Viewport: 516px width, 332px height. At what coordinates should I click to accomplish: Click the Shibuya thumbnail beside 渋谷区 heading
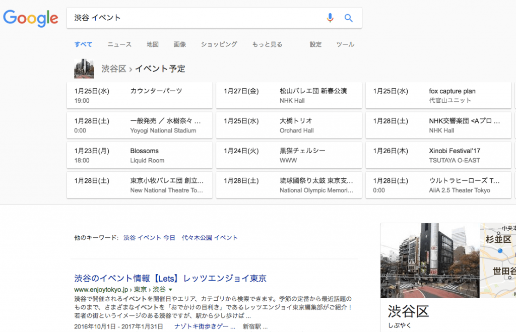click(84, 69)
